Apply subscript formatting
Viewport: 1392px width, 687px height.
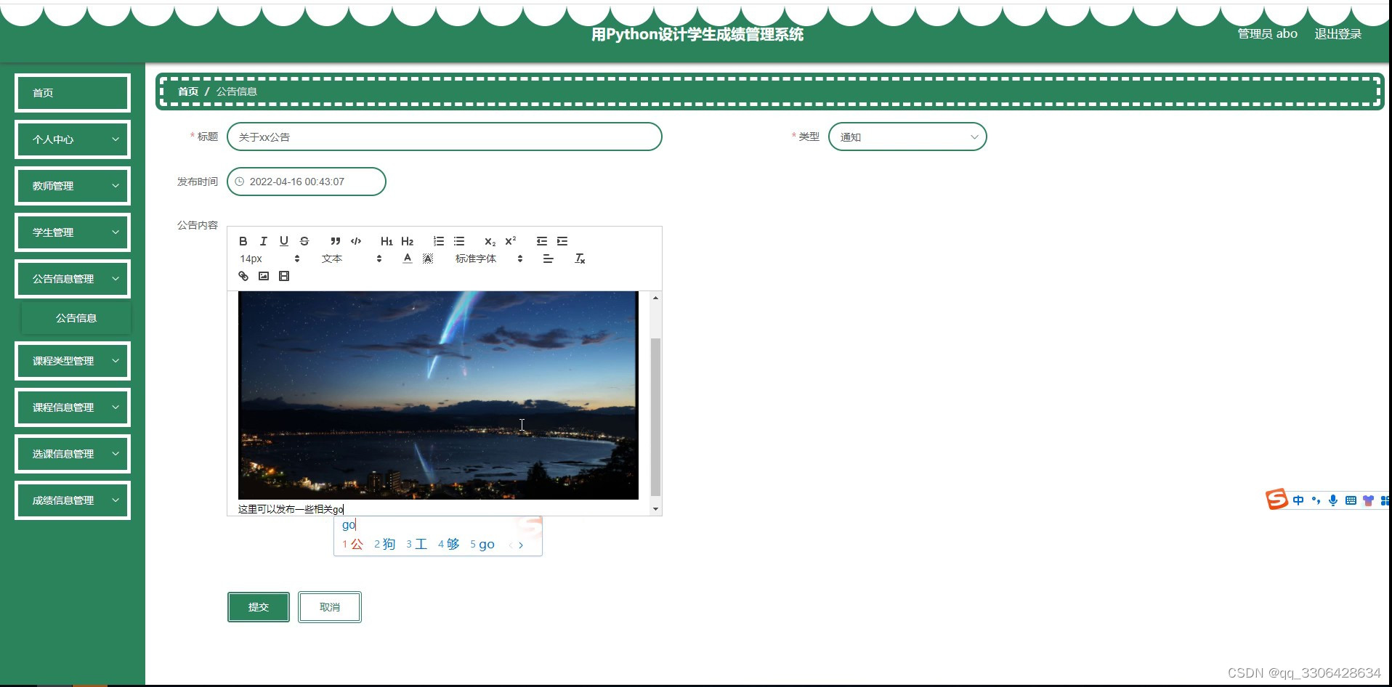pos(490,241)
